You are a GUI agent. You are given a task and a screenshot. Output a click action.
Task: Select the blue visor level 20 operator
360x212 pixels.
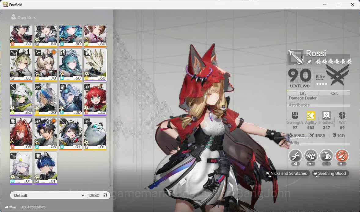(71, 99)
